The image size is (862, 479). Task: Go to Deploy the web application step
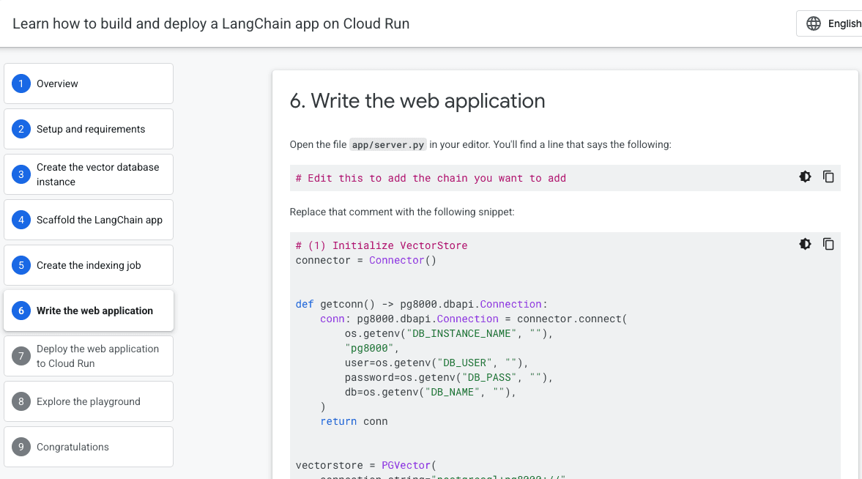(x=89, y=356)
